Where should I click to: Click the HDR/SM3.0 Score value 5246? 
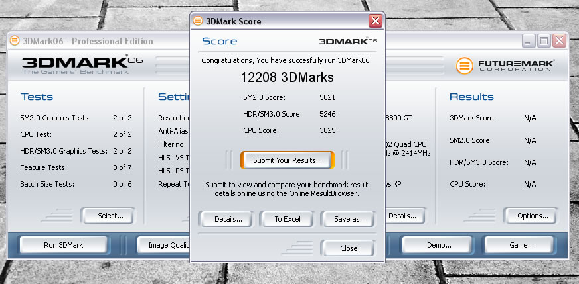point(327,114)
